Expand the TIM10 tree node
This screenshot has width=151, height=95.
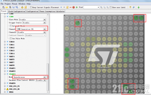tap(5, 42)
